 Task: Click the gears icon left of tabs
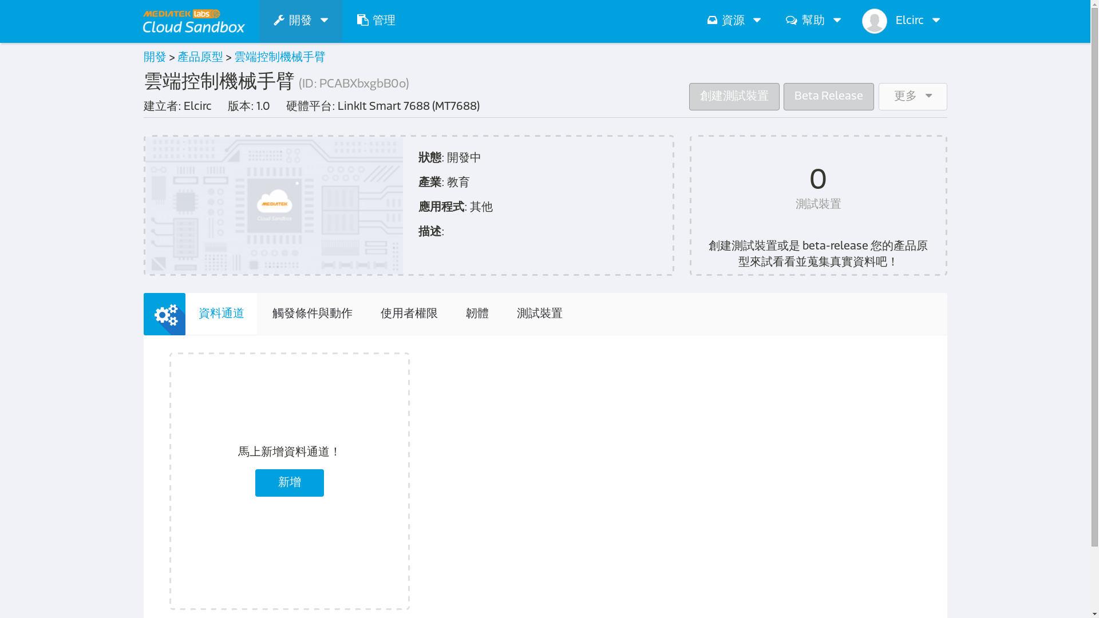point(164,314)
